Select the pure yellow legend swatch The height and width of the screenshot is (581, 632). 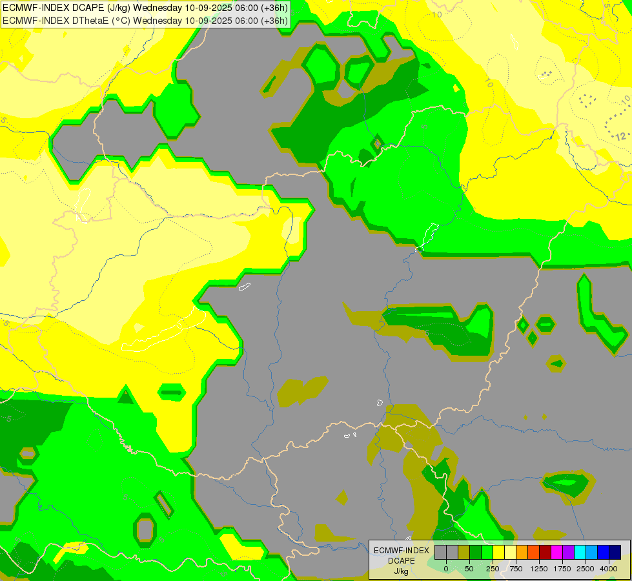pyautogui.click(x=498, y=552)
